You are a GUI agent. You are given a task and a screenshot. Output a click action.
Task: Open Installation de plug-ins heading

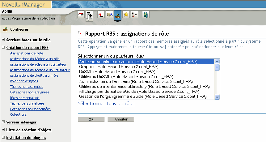pos(26,138)
